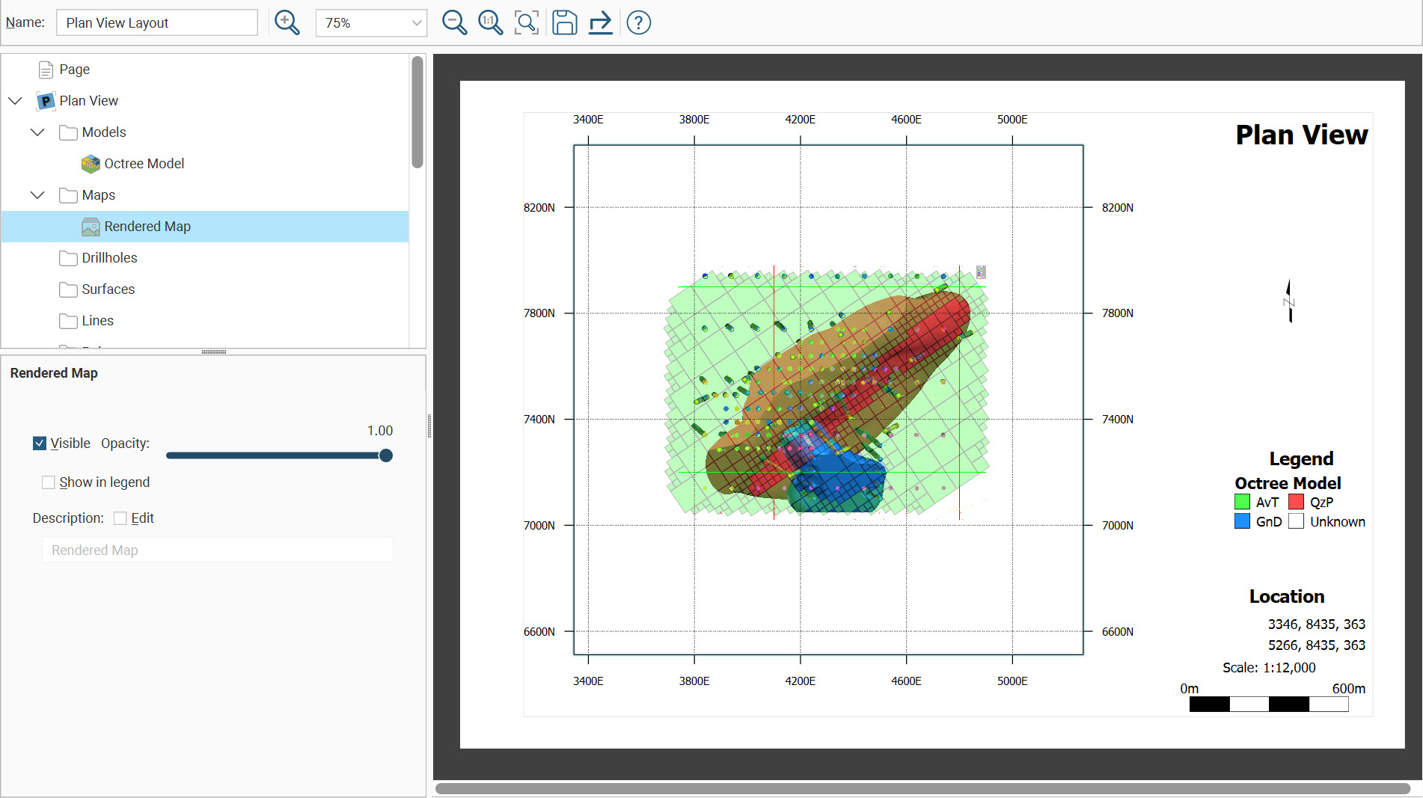The width and height of the screenshot is (1423, 798).
Task: Select the Page item in the tree
Action: pos(74,70)
